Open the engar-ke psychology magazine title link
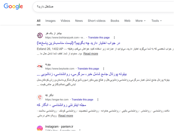This screenshot has width=174, height=131. tap(61, 105)
